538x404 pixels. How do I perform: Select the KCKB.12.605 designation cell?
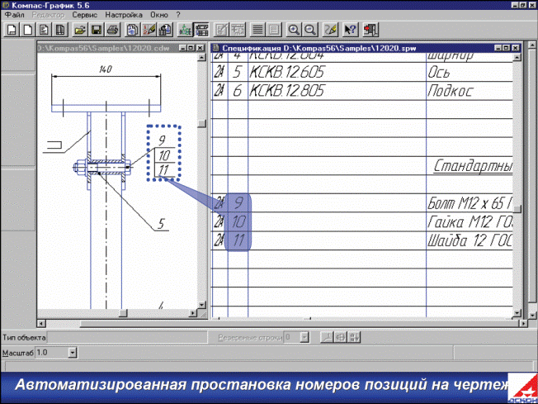tap(337, 72)
